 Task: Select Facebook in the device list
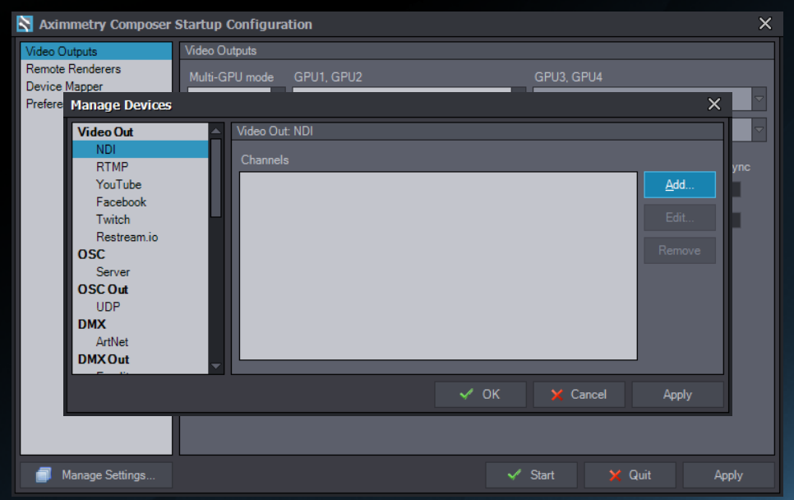click(141, 201)
